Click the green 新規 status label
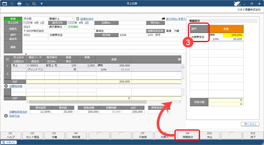Image resolution: width=264 pixels, height=145 pixels. pyautogui.click(x=13, y=19)
